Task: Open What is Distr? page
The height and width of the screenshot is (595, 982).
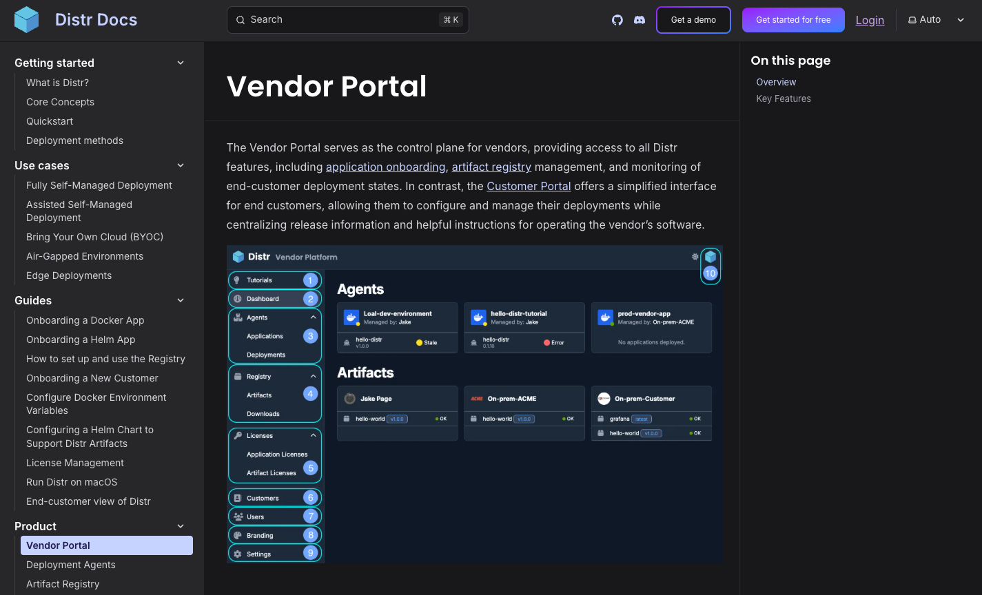Action: (x=57, y=83)
